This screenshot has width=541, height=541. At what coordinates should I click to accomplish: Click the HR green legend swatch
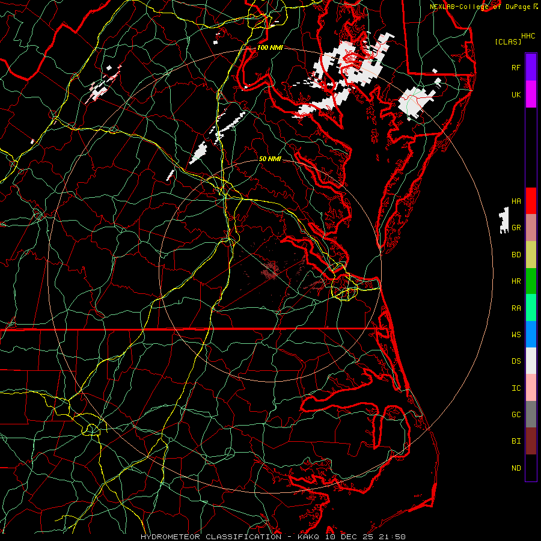531,281
